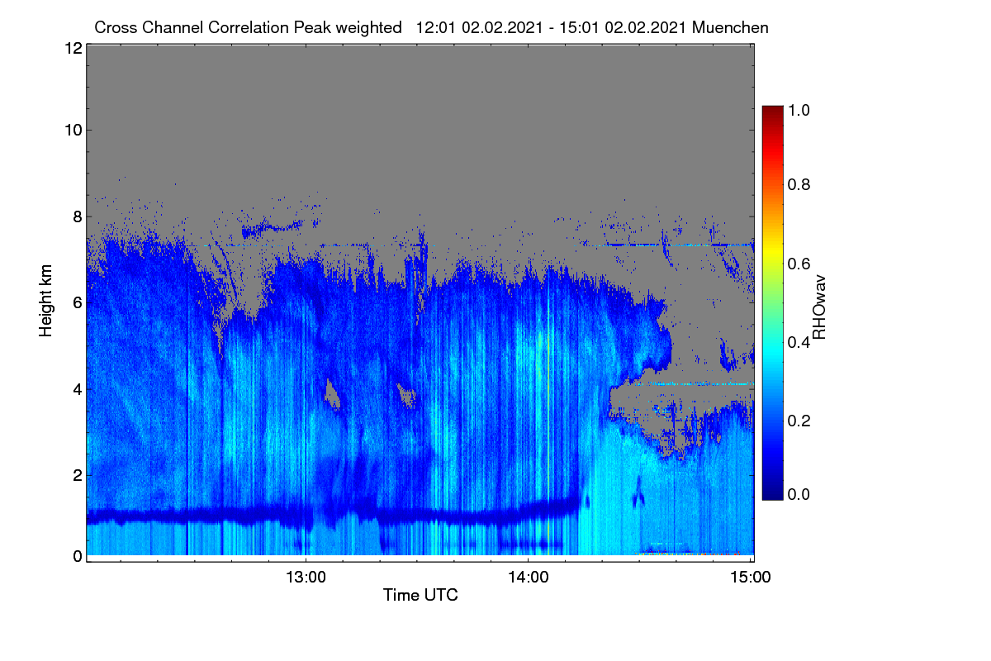This screenshot has height=661, width=991.
Task: Click the height tick label '8'
Action: pyautogui.click(x=77, y=216)
